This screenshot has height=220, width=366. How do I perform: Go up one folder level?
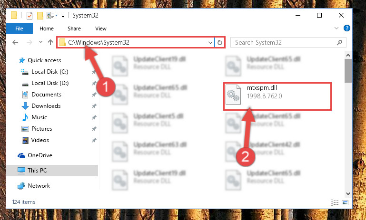click(x=50, y=42)
